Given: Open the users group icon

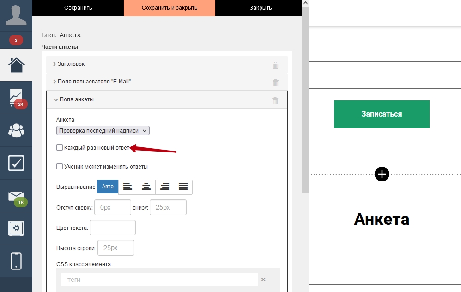Looking at the screenshot, I should 16,130.
